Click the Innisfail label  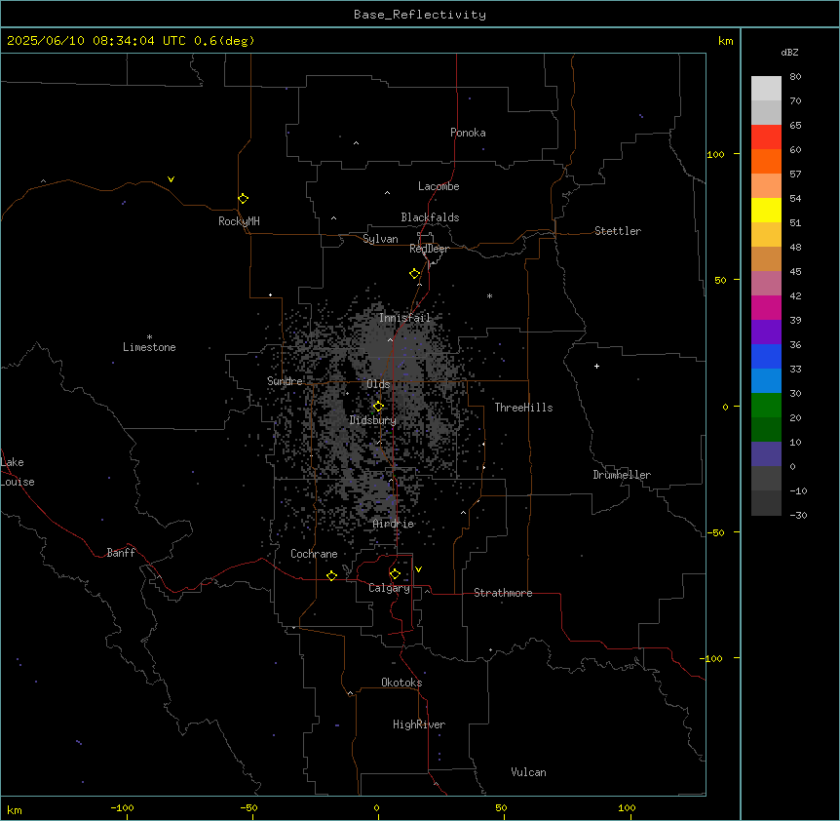click(x=405, y=318)
